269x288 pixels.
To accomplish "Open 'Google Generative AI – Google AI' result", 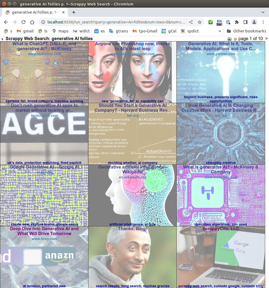I will tap(44, 167).
